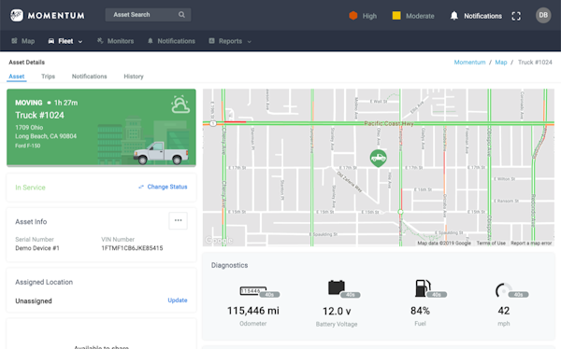Click the Demo Device #1 serial value

[37, 248]
